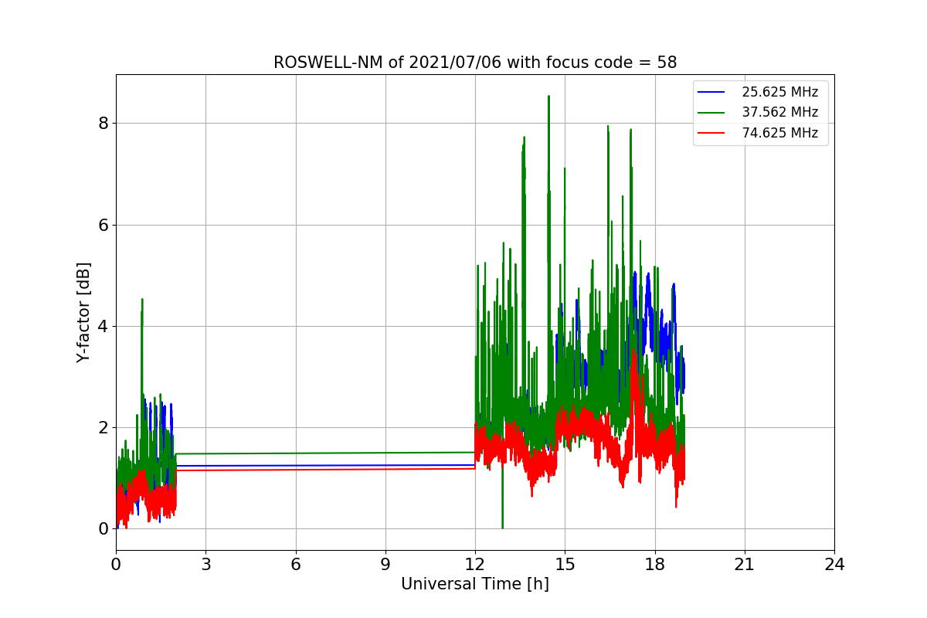Click x-axis tick label 24
The image size is (927, 618).
point(834,565)
